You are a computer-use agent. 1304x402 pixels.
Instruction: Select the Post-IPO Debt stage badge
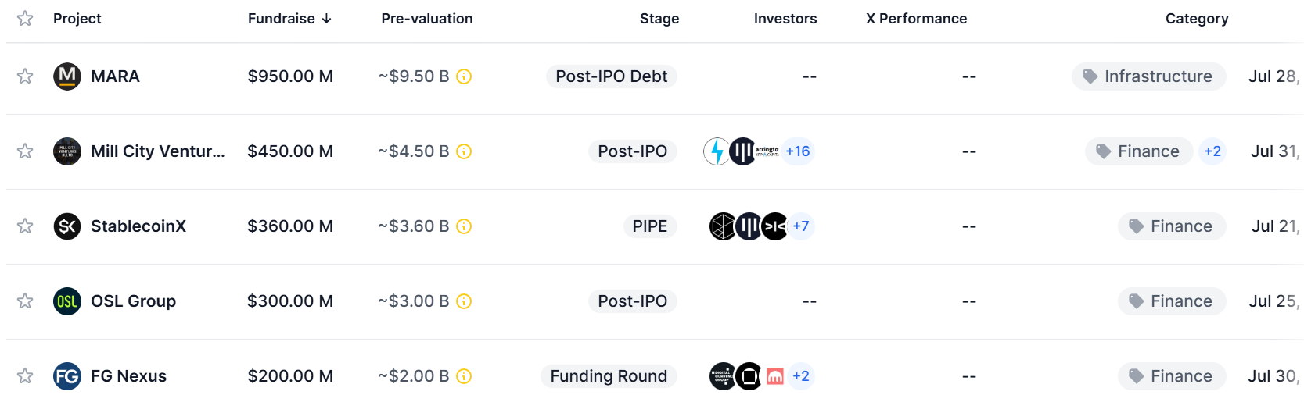pos(611,76)
